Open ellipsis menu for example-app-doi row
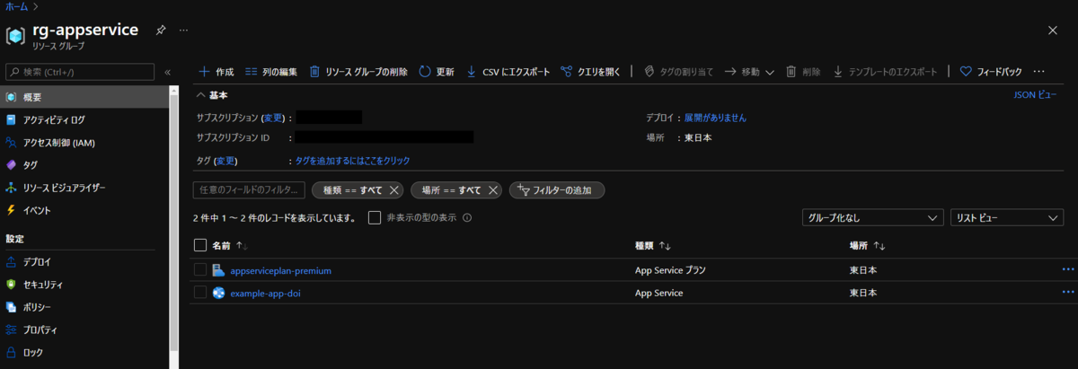 1068,293
